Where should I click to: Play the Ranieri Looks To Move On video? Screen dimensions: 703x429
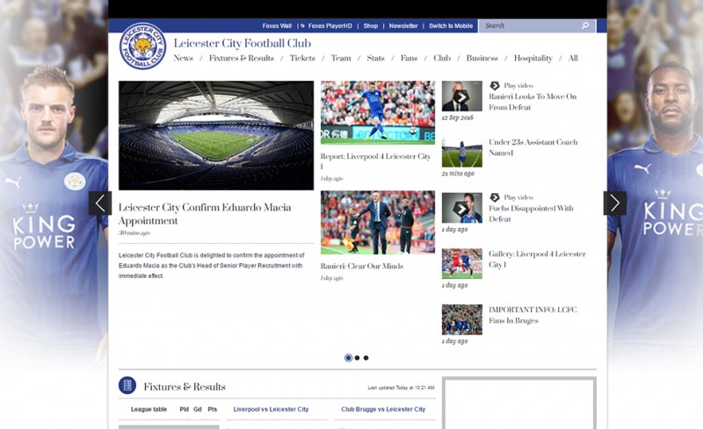pos(461,97)
